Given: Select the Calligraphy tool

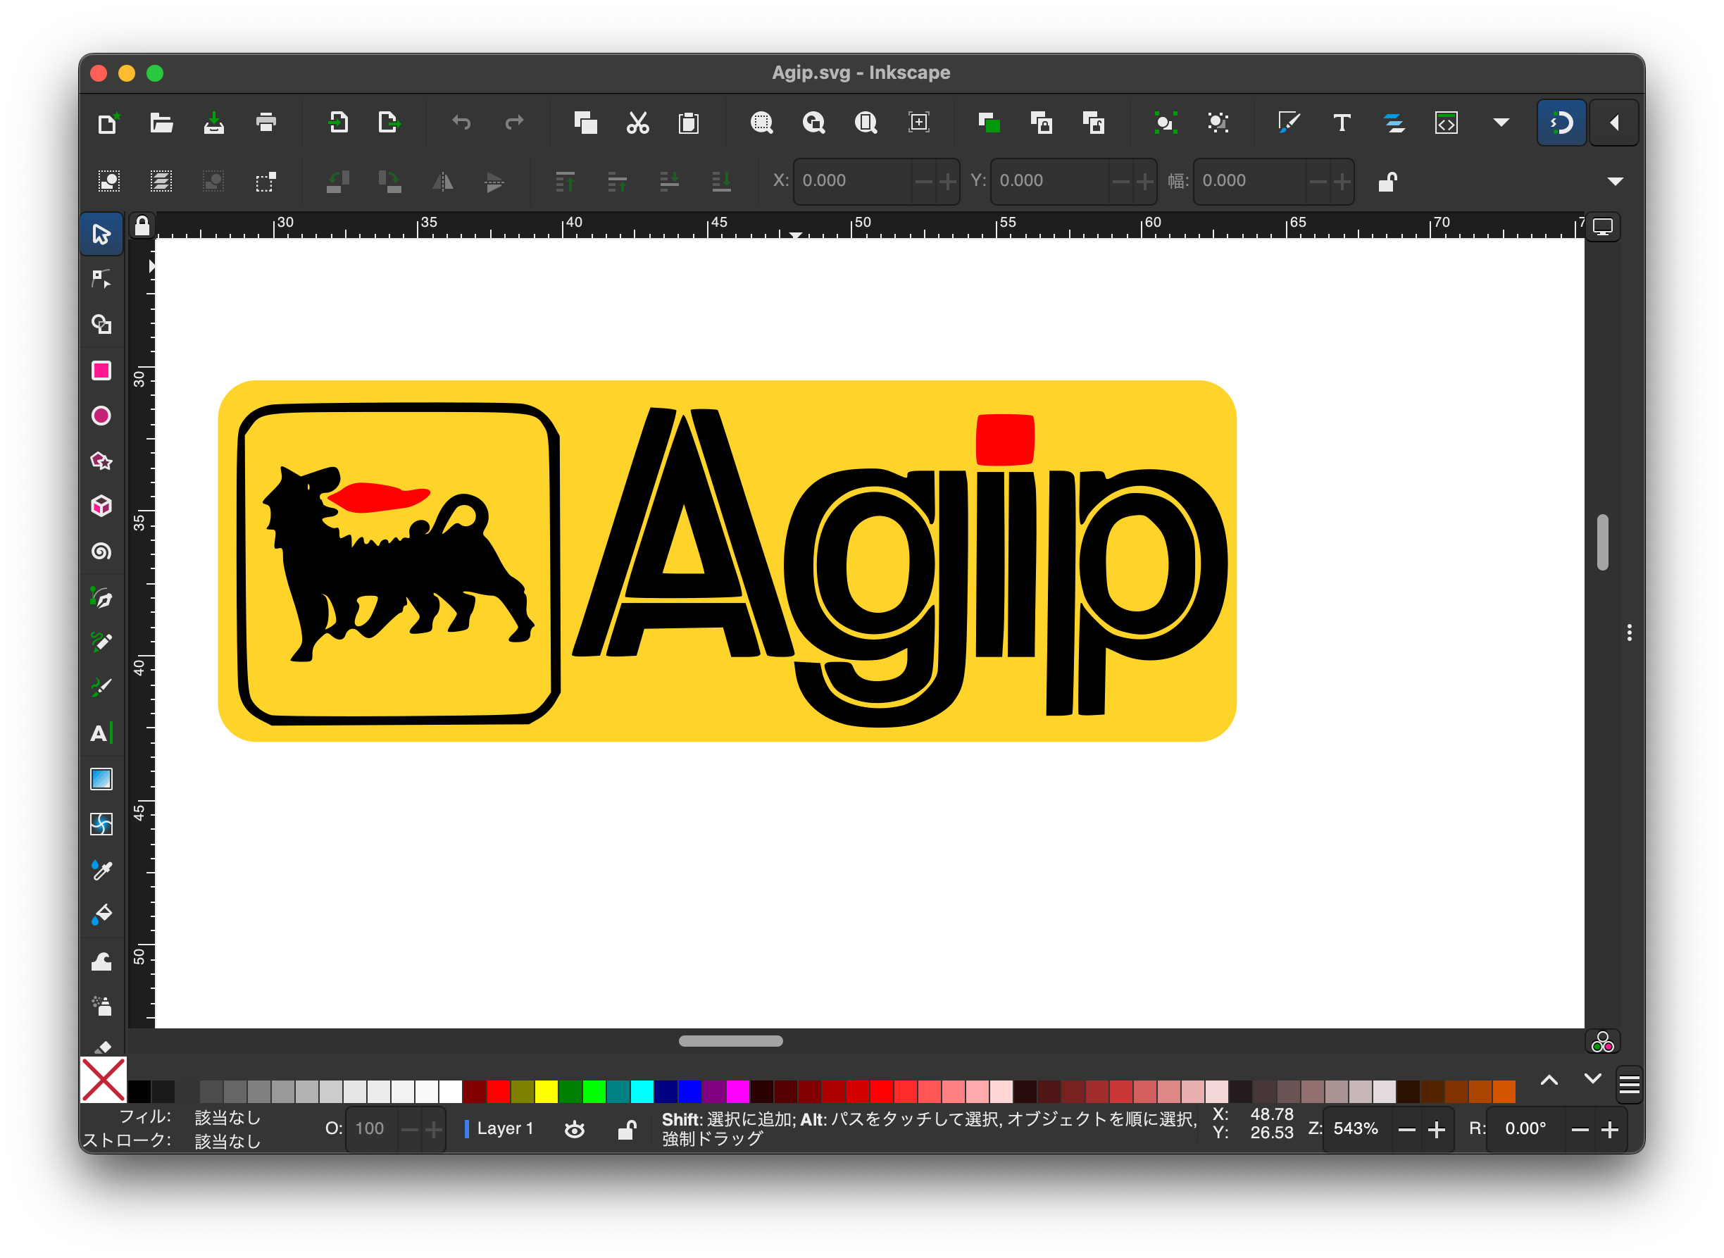Looking at the screenshot, I should (x=101, y=687).
